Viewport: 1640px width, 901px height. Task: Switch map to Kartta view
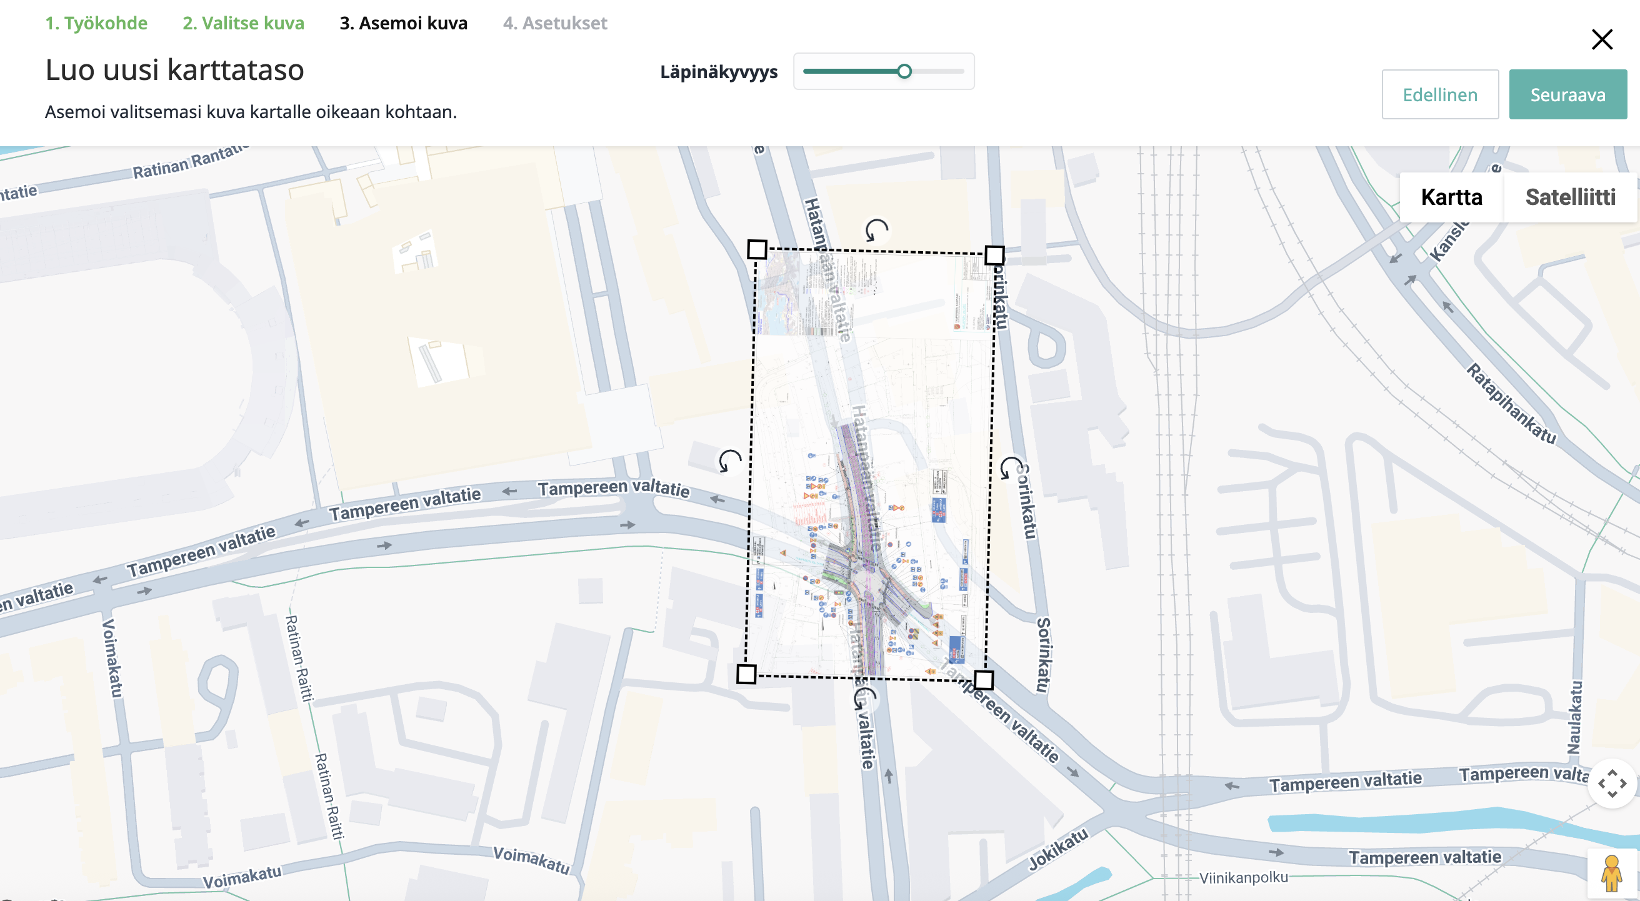(x=1451, y=197)
